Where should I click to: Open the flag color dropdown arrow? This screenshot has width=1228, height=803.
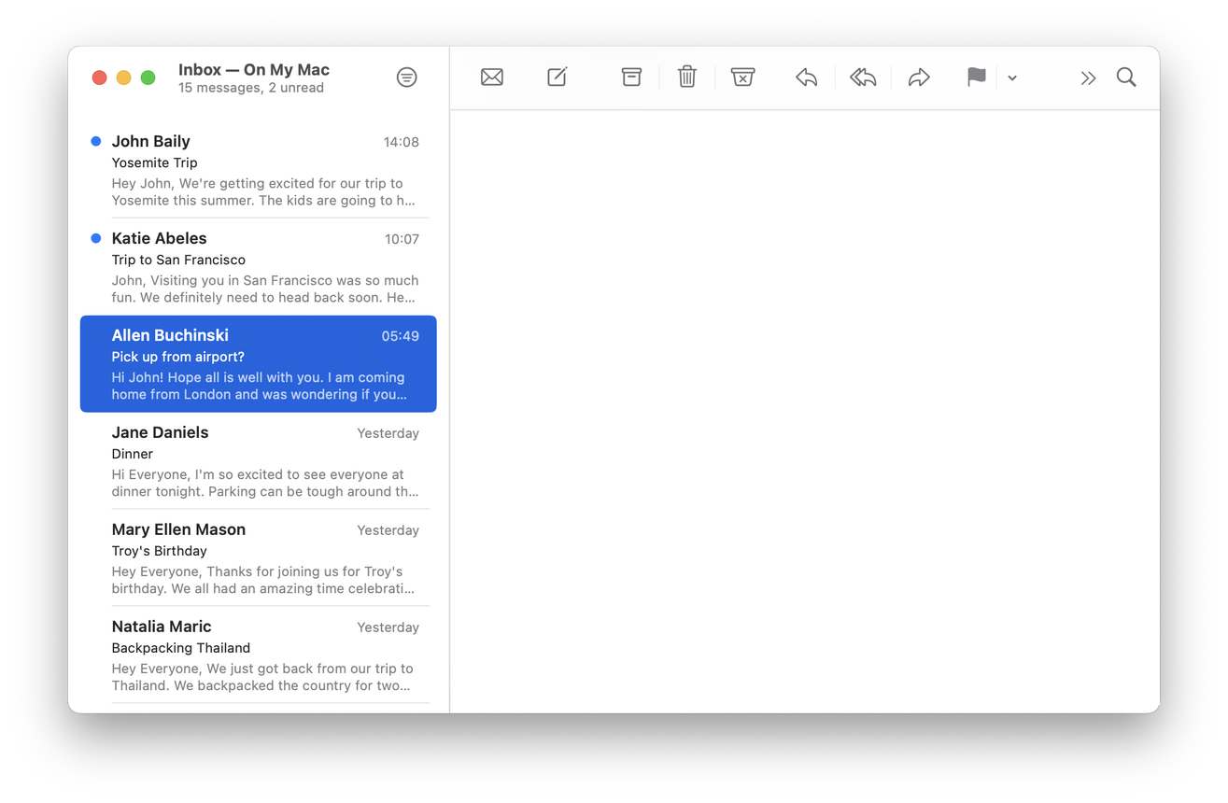[x=1012, y=78]
